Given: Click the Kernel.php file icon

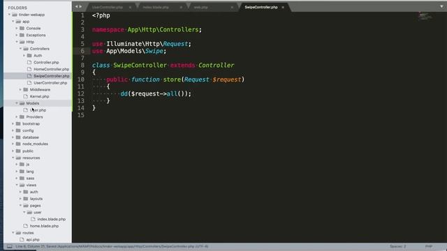Looking at the screenshot, I should 26,96.
